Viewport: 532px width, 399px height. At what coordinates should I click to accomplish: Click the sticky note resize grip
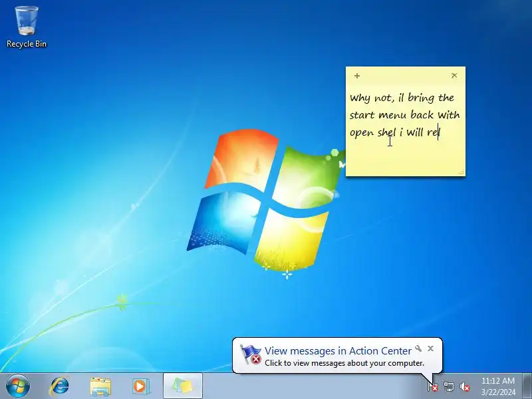pos(461,172)
